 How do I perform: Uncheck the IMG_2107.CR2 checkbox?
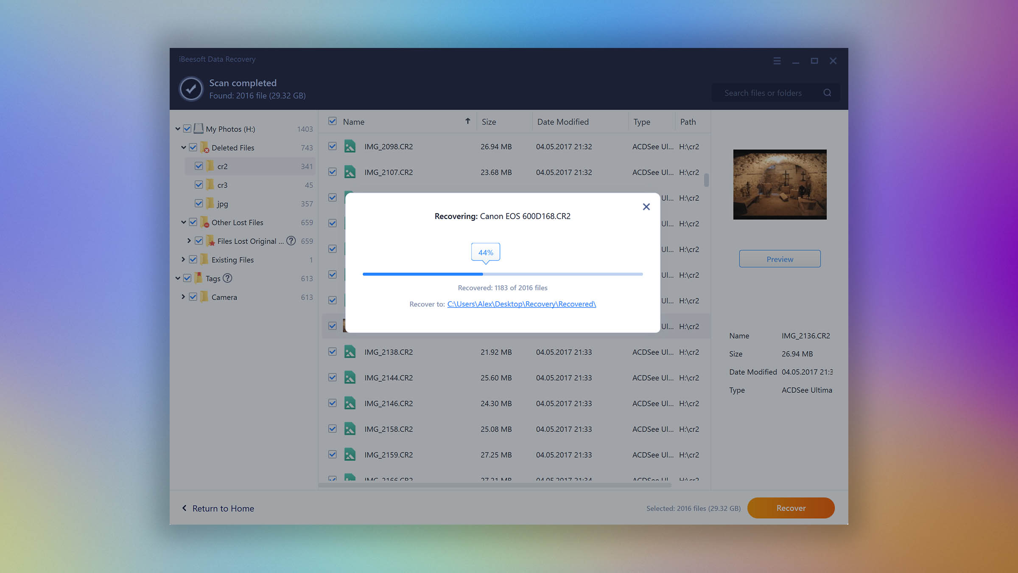[x=332, y=172]
